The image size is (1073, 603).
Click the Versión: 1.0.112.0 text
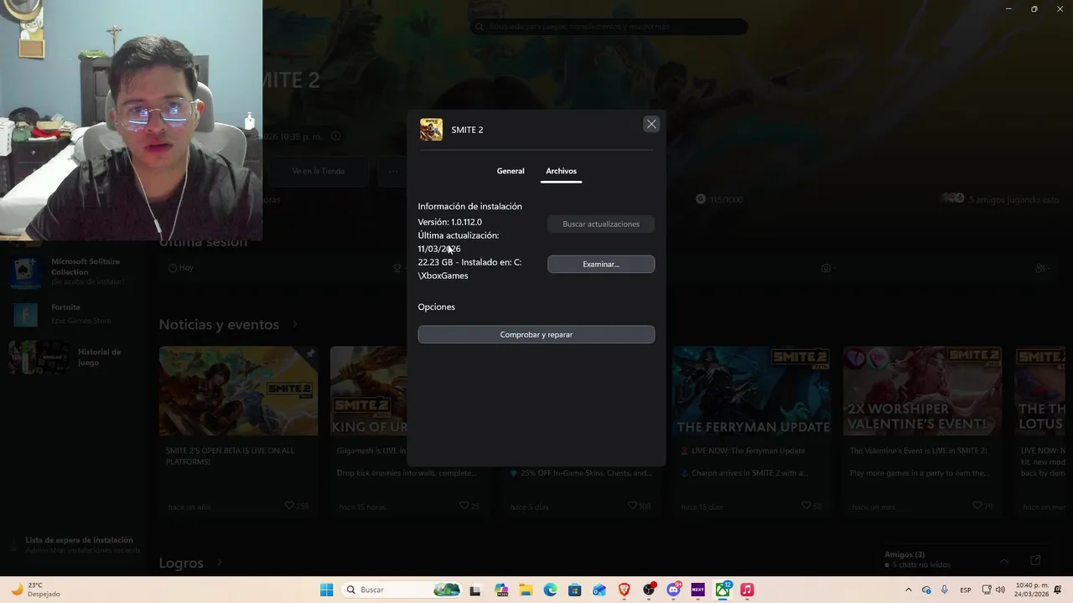point(450,222)
